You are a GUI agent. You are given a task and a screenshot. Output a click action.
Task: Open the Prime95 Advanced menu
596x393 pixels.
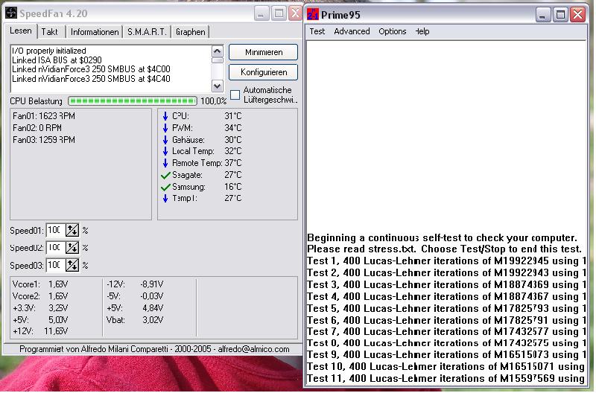pyautogui.click(x=352, y=31)
